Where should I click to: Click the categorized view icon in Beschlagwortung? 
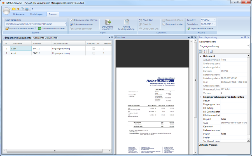(201, 51)
